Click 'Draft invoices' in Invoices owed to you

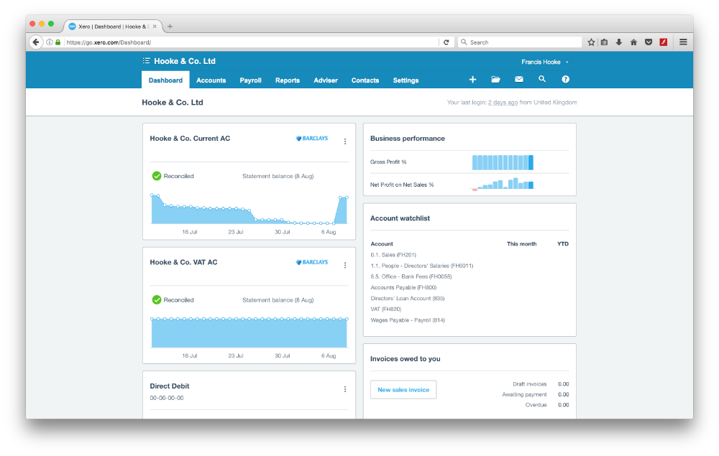[x=530, y=384]
